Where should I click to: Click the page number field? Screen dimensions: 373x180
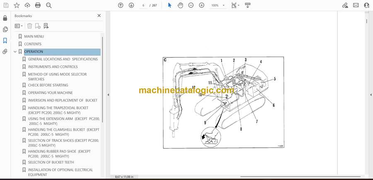point(143,5)
